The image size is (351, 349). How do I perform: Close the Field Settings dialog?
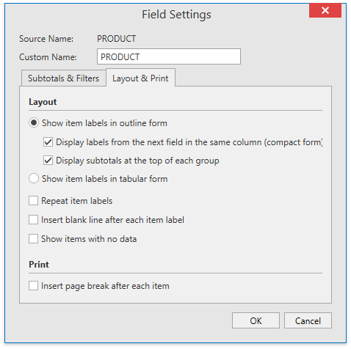[325, 10]
